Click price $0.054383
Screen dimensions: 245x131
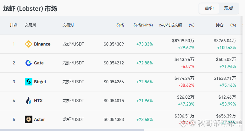pyautogui.click(x=114, y=119)
